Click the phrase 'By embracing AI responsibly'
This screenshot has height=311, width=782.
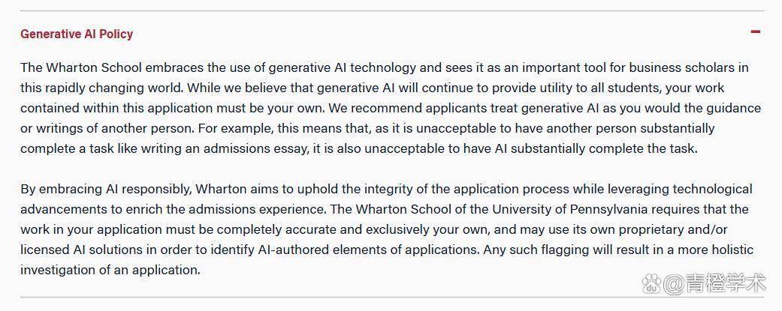coord(106,189)
